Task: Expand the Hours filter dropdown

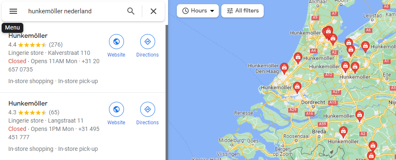Action: [x=198, y=11]
